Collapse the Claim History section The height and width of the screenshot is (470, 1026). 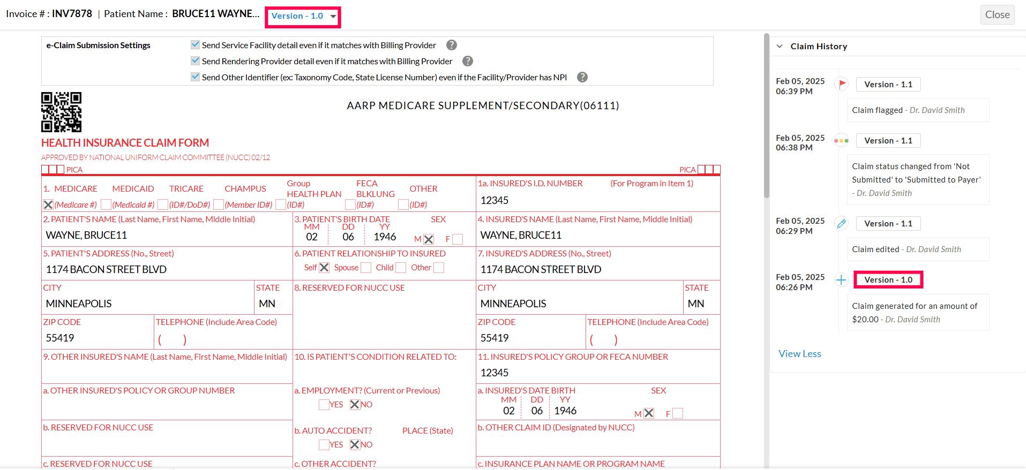click(780, 47)
